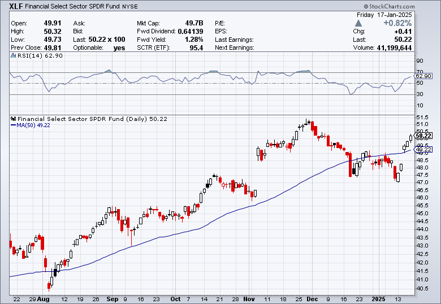Click the Last Earnings label
Image resolution: width=441 pixels, height=304 pixels.
234,40
